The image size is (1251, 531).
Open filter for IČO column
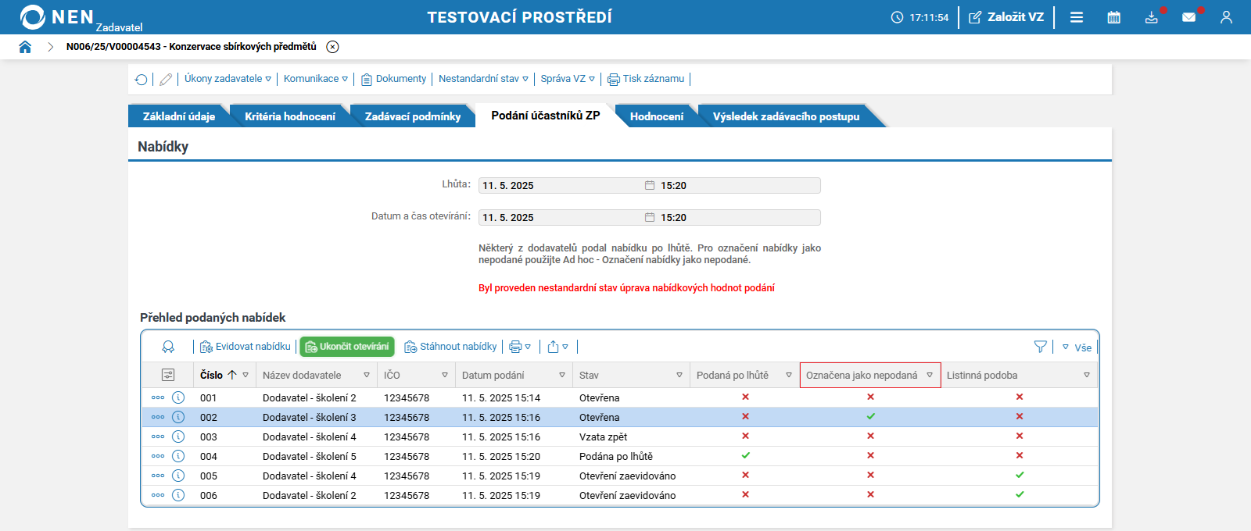[x=445, y=376]
